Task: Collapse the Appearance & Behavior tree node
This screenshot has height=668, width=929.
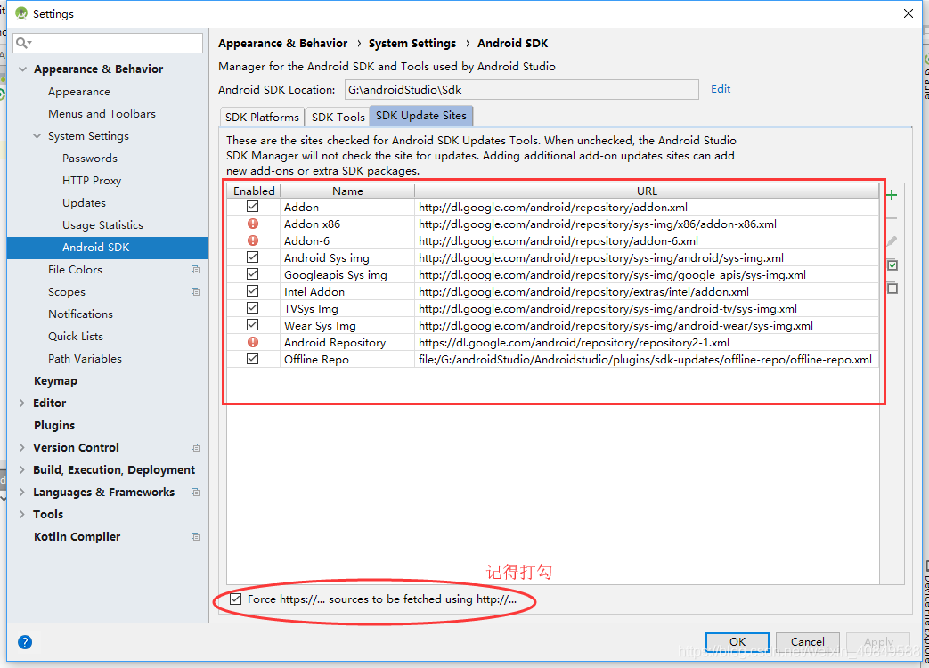Action: point(22,69)
